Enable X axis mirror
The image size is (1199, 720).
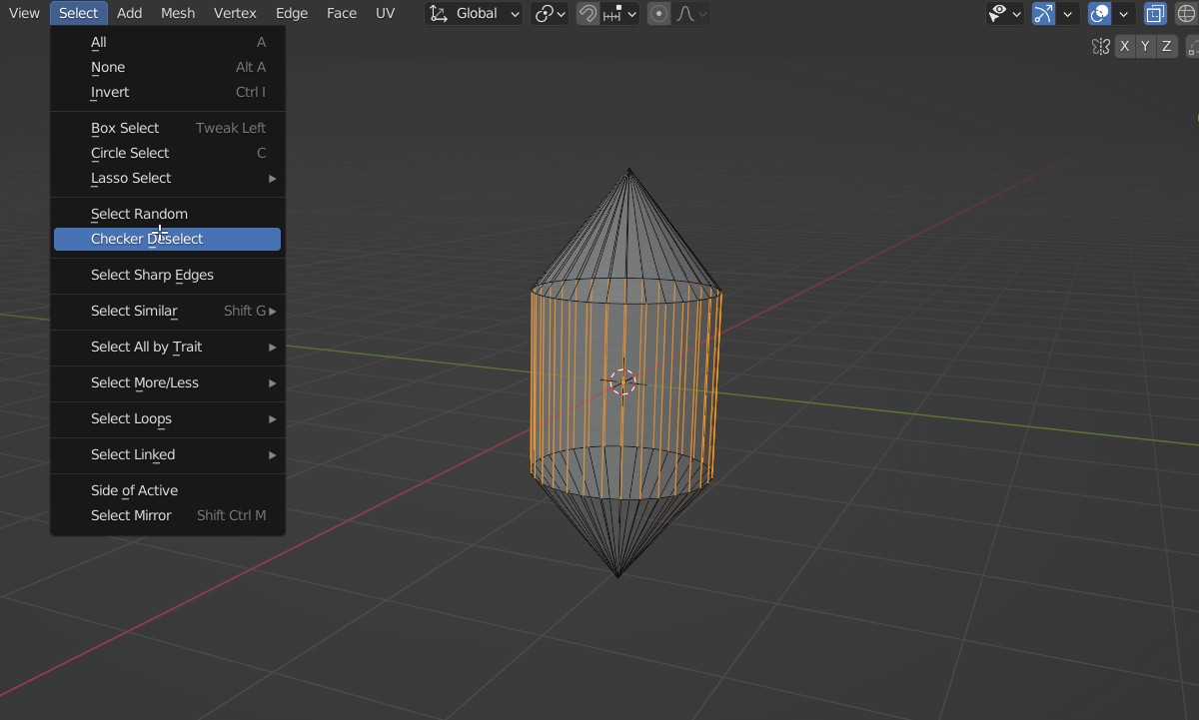coord(1125,46)
